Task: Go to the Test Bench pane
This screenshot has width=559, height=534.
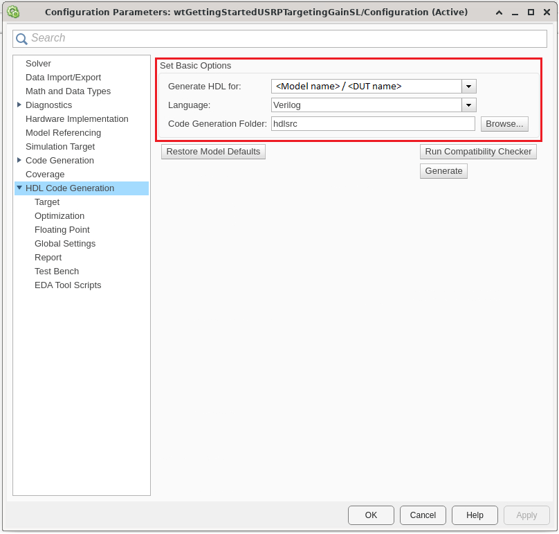Action: pos(57,272)
